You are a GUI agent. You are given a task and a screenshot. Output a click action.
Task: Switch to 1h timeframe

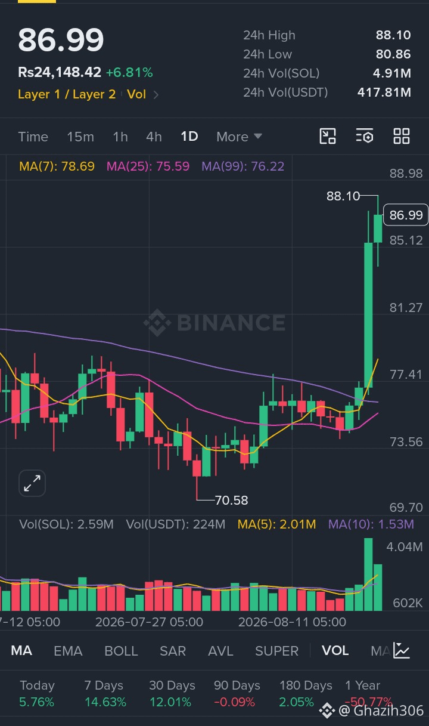120,137
